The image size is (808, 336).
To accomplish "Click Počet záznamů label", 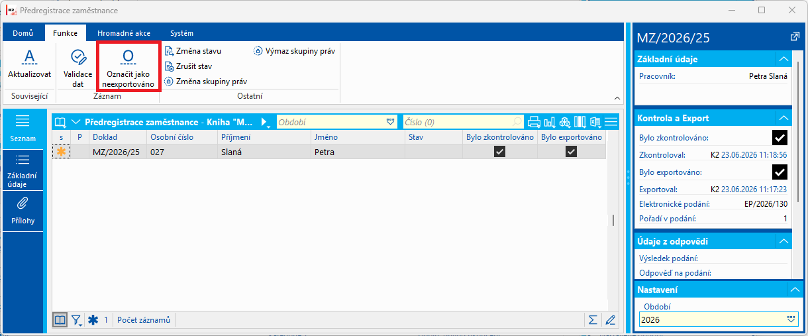I will (144, 320).
